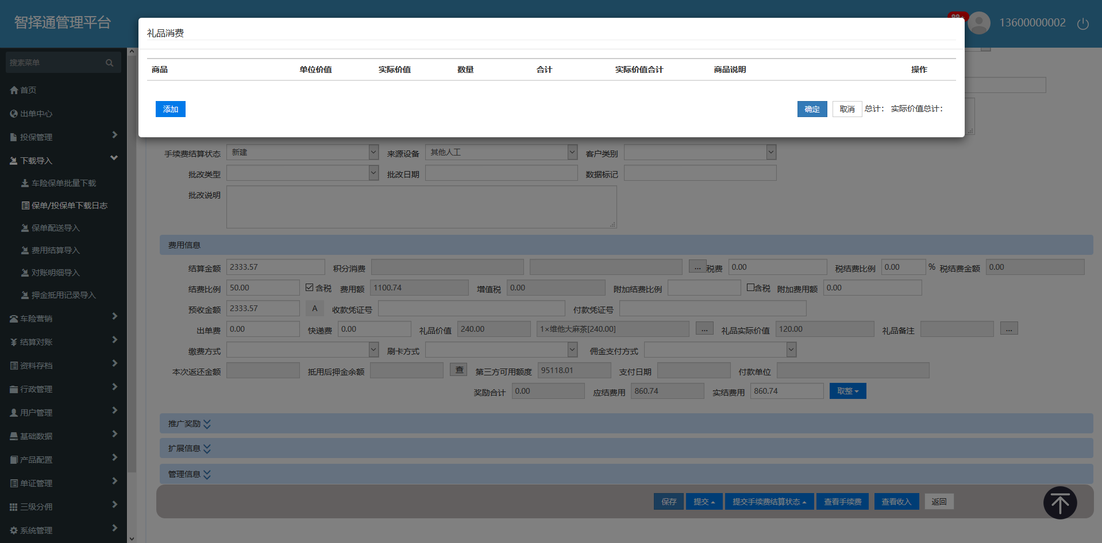Cancel the 礼品消费 dialog
Image resolution: width=1102 pixels, height=543 pixels.
point(847,109)
